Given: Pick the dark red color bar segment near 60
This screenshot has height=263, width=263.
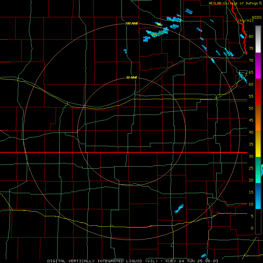Looking at the screenshot, I should [x=258, y=86].
